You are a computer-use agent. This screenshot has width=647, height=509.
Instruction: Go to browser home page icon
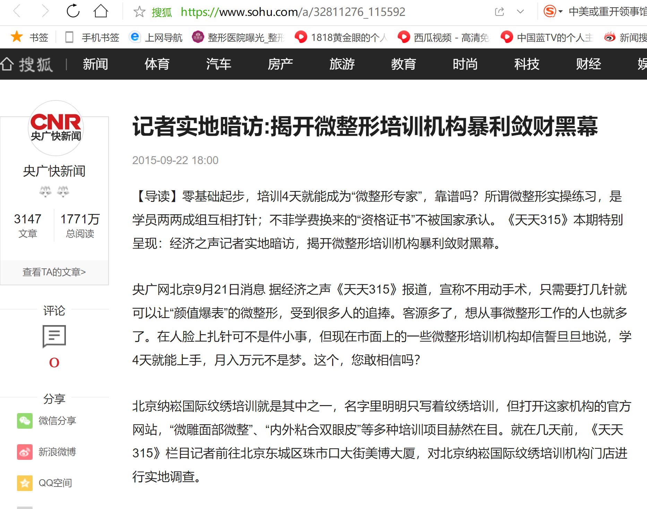point(101,11)
